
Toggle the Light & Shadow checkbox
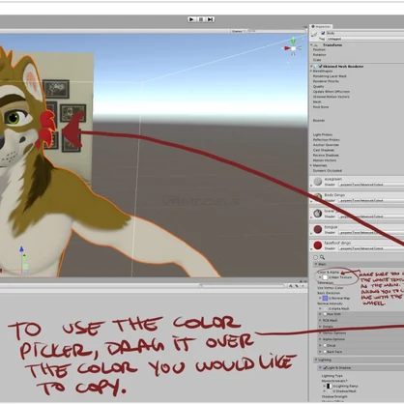point(325,367)
